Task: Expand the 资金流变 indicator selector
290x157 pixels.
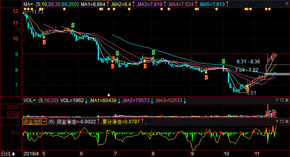Action: coord(34,122)
